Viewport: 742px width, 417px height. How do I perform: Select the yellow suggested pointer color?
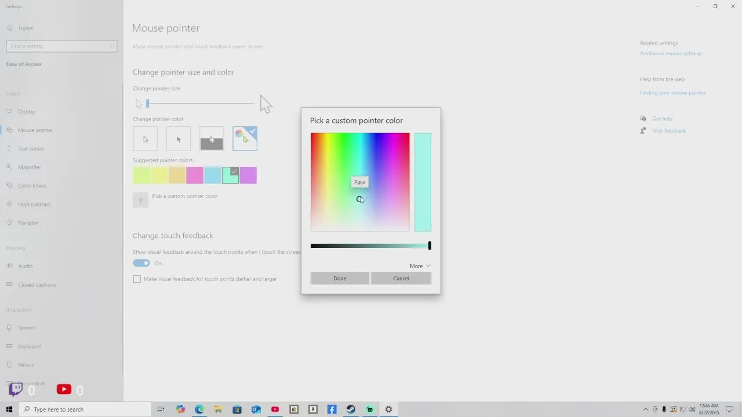pos(159,175)
